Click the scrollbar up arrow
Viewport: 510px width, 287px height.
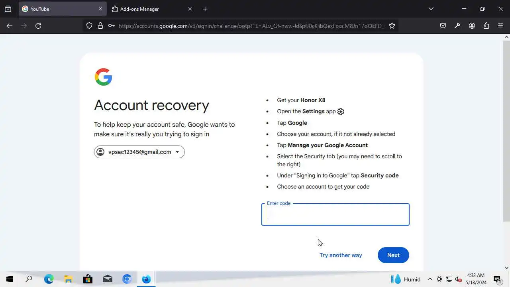tap(506, 37)
